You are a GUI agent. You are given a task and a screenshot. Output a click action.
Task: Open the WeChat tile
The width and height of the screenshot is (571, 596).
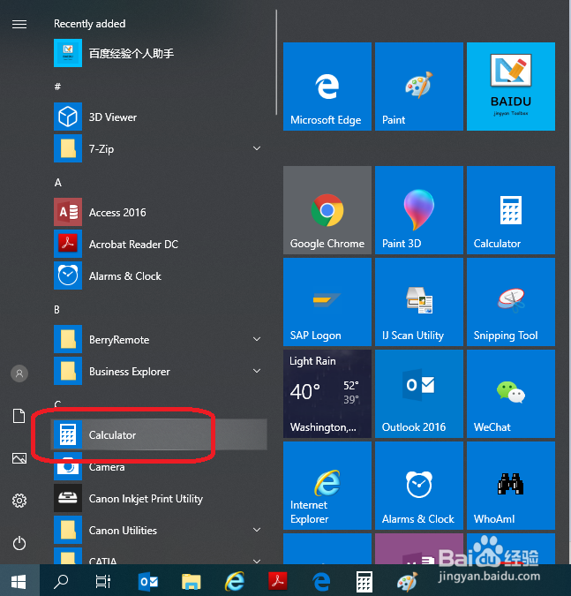click(x=511, y=394)
